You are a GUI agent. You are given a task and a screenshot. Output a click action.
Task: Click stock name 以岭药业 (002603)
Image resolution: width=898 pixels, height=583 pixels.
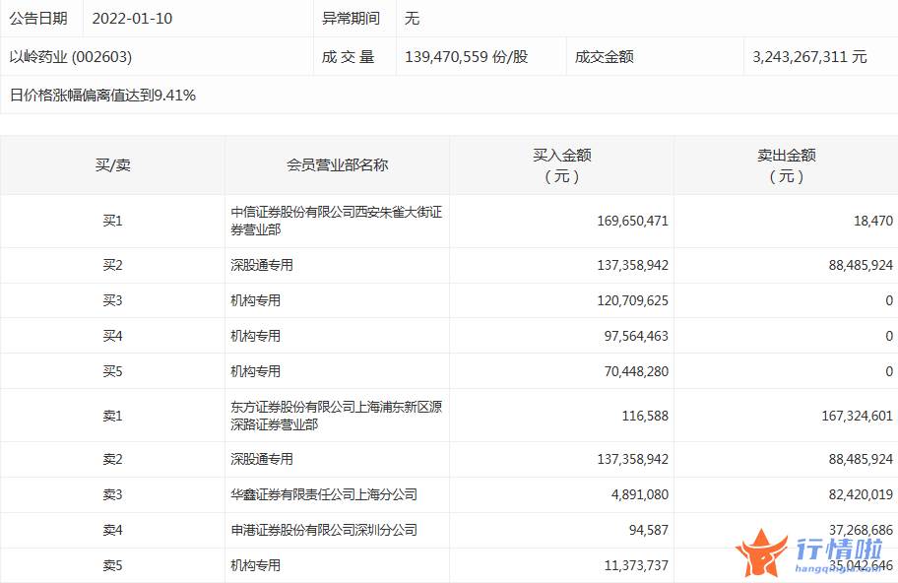pyautogui.click(x=71, y=57)
